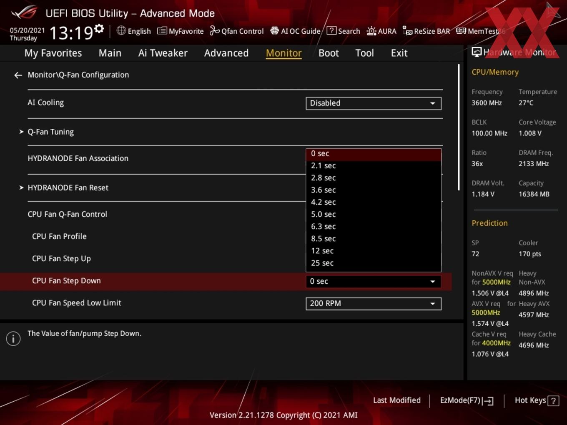Click the Search question mark icon
The width and height of the screenshot is (567, 425).
[331, 30]
